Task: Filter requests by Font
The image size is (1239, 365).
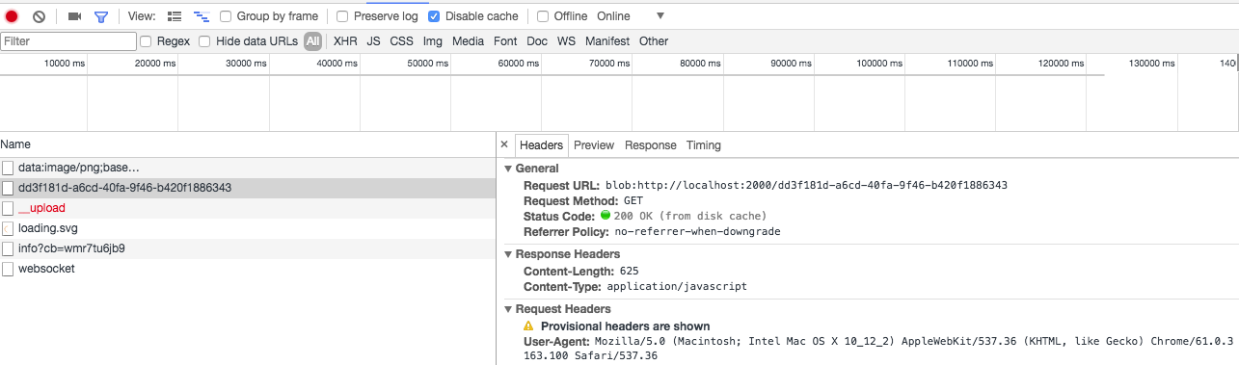Action: coord(505,41)
